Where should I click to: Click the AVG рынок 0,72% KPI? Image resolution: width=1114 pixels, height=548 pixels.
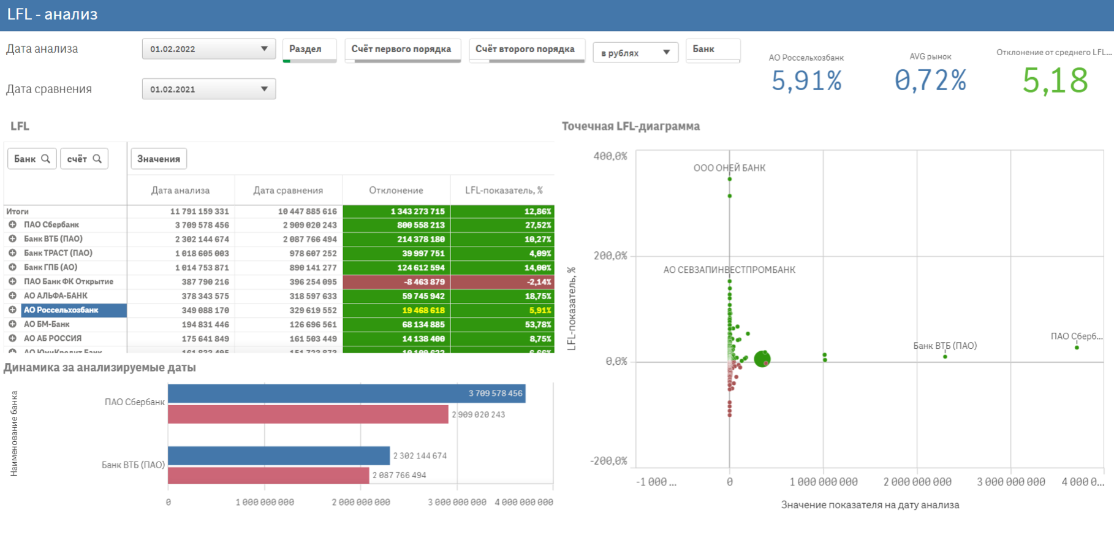click(x=930, y=80)
